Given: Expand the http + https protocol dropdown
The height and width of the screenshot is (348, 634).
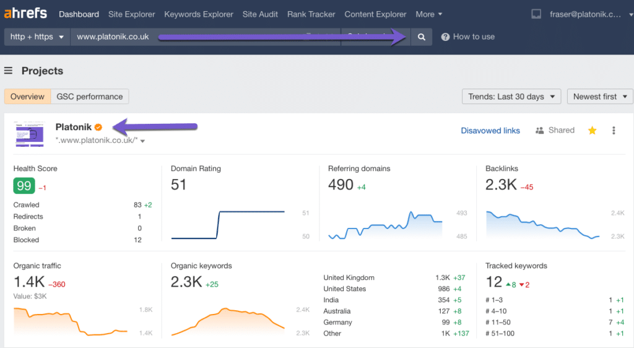Looking at the screenshot, I should click(x=37, y=37).
